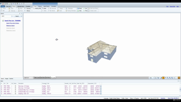Choose the Roof tool
Viewport: 181px width, 102px height.
tap(11, 8)
